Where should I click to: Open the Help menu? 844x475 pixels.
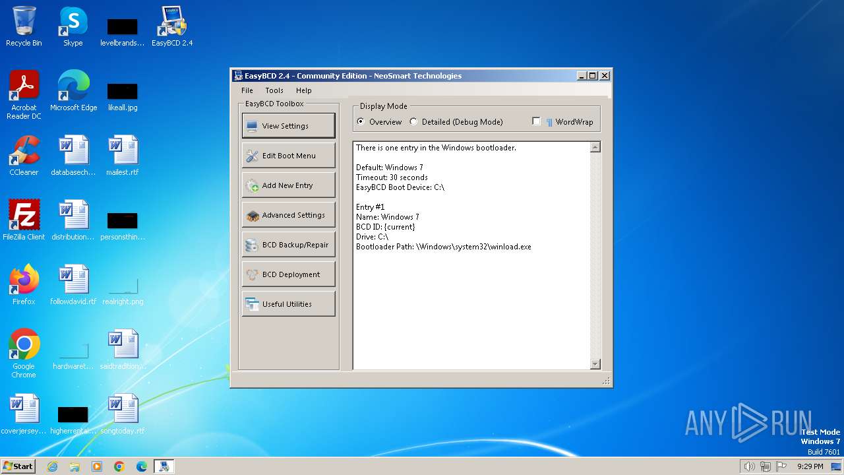303,90
